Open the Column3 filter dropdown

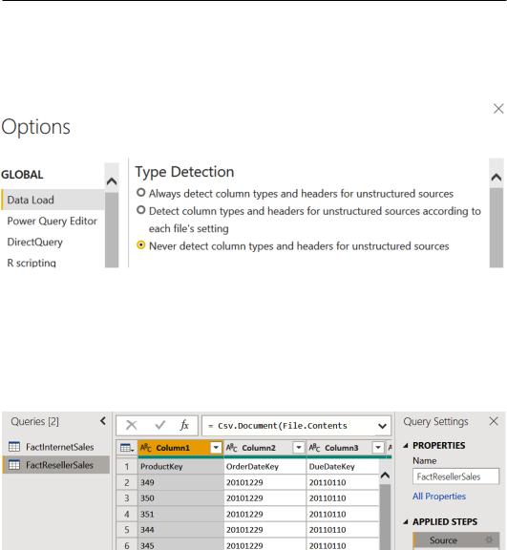point(378,448)
